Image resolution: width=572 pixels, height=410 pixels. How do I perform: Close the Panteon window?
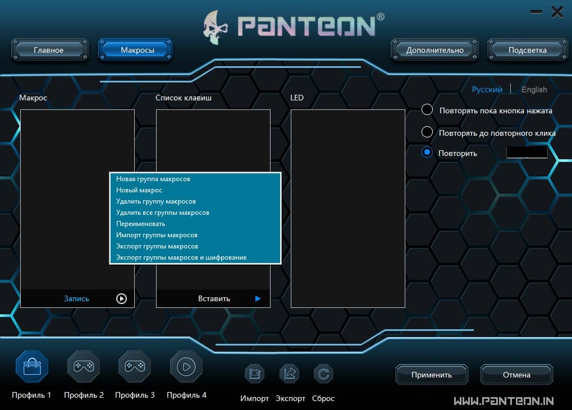[557, 12]
